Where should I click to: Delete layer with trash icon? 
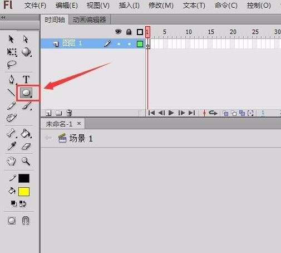coord(69,113)
